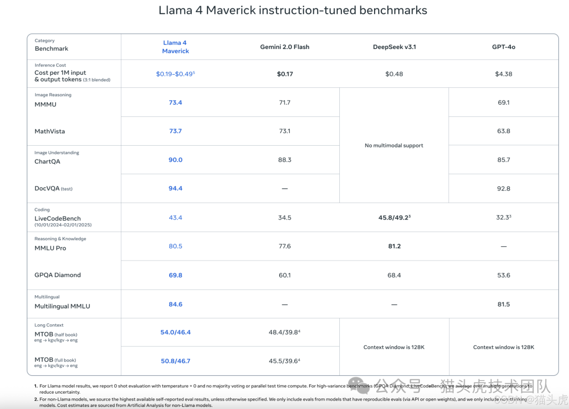
Task: Select the LiveCodeBench score '34.5'
Action: tap(284, 217)
